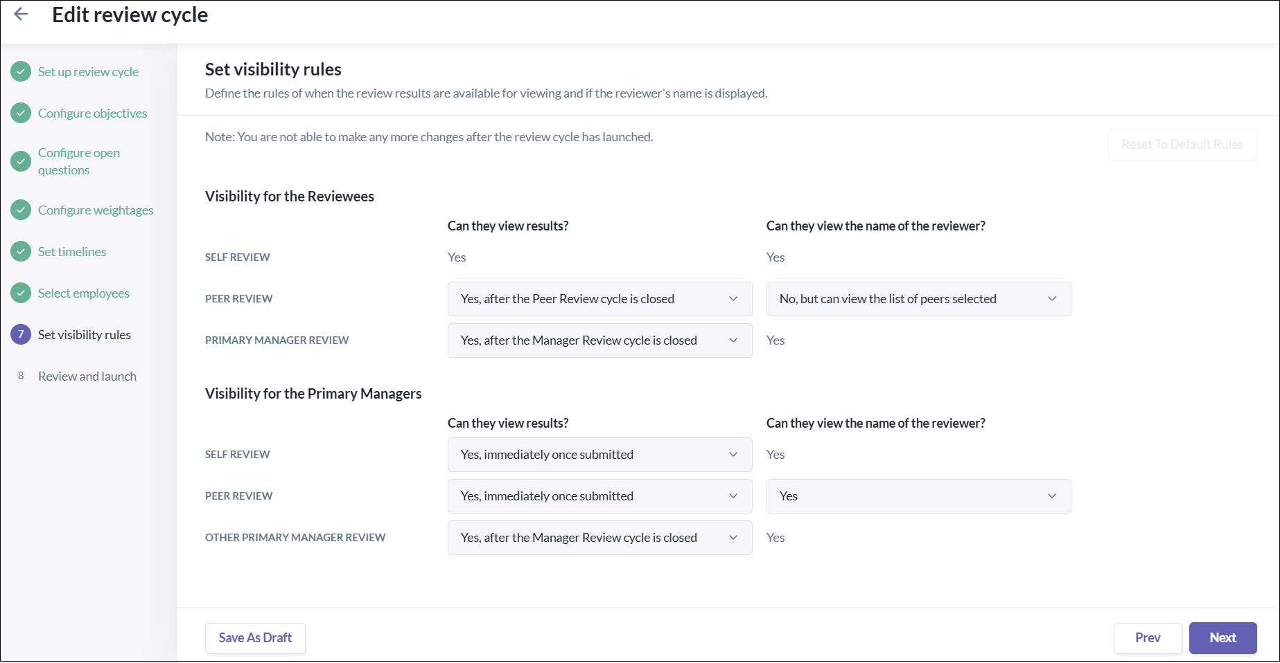Click the back arrow beside Edit review cycle
The height and width of the screenshot is (663, 1280).
(x=21, y=15)
